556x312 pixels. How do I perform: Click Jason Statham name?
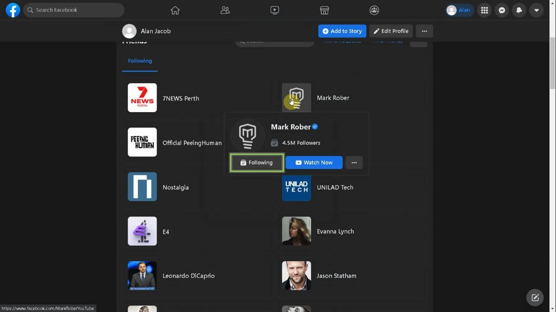pyautogui.click(x=336, y=276)
